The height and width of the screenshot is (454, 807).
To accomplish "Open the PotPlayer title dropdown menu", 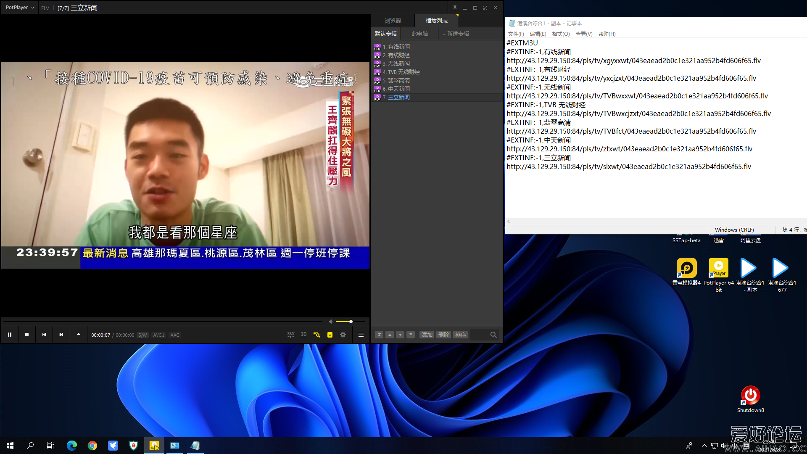I will pyautogui.click(x=20, y=8).
